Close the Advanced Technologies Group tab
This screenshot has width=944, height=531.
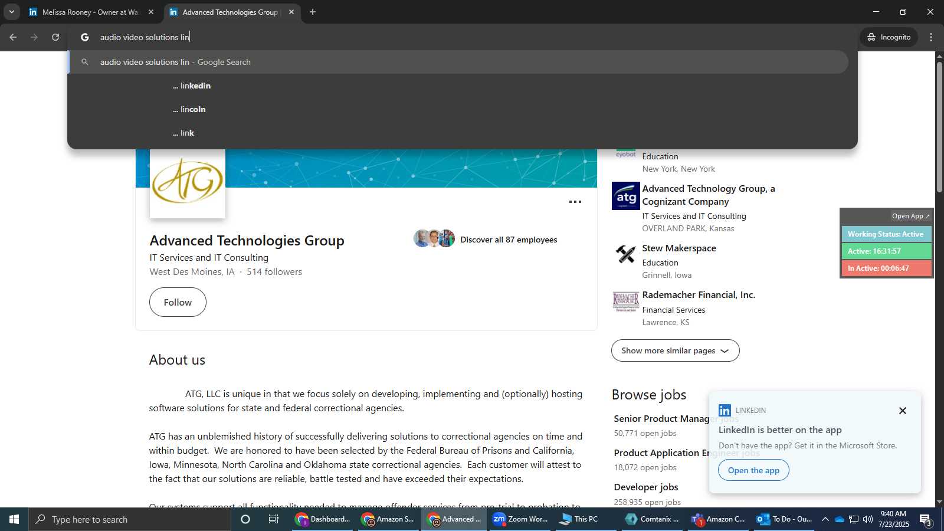point(291,12)
